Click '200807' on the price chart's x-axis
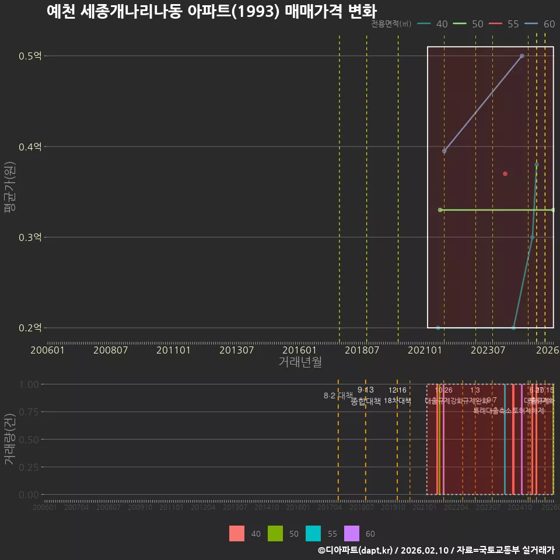The image size is (560, 560). tap(110, 350)
